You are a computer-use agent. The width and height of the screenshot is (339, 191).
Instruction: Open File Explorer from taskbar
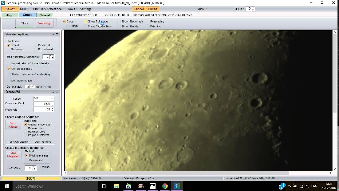117,186
